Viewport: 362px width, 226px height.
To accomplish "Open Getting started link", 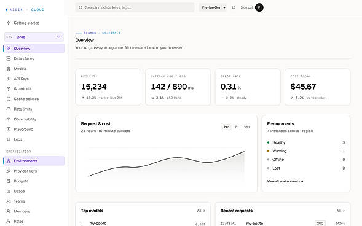I will (34, 23).
